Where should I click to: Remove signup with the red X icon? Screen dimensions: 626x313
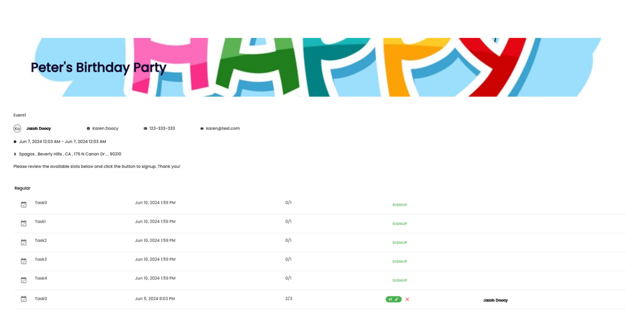coord(407,300)
